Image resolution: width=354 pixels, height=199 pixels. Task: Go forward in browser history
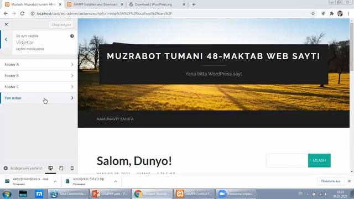[x=14, y=13]
